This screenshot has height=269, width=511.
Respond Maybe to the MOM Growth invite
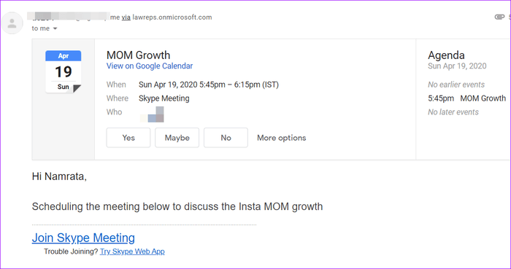(x=177, y=138)
